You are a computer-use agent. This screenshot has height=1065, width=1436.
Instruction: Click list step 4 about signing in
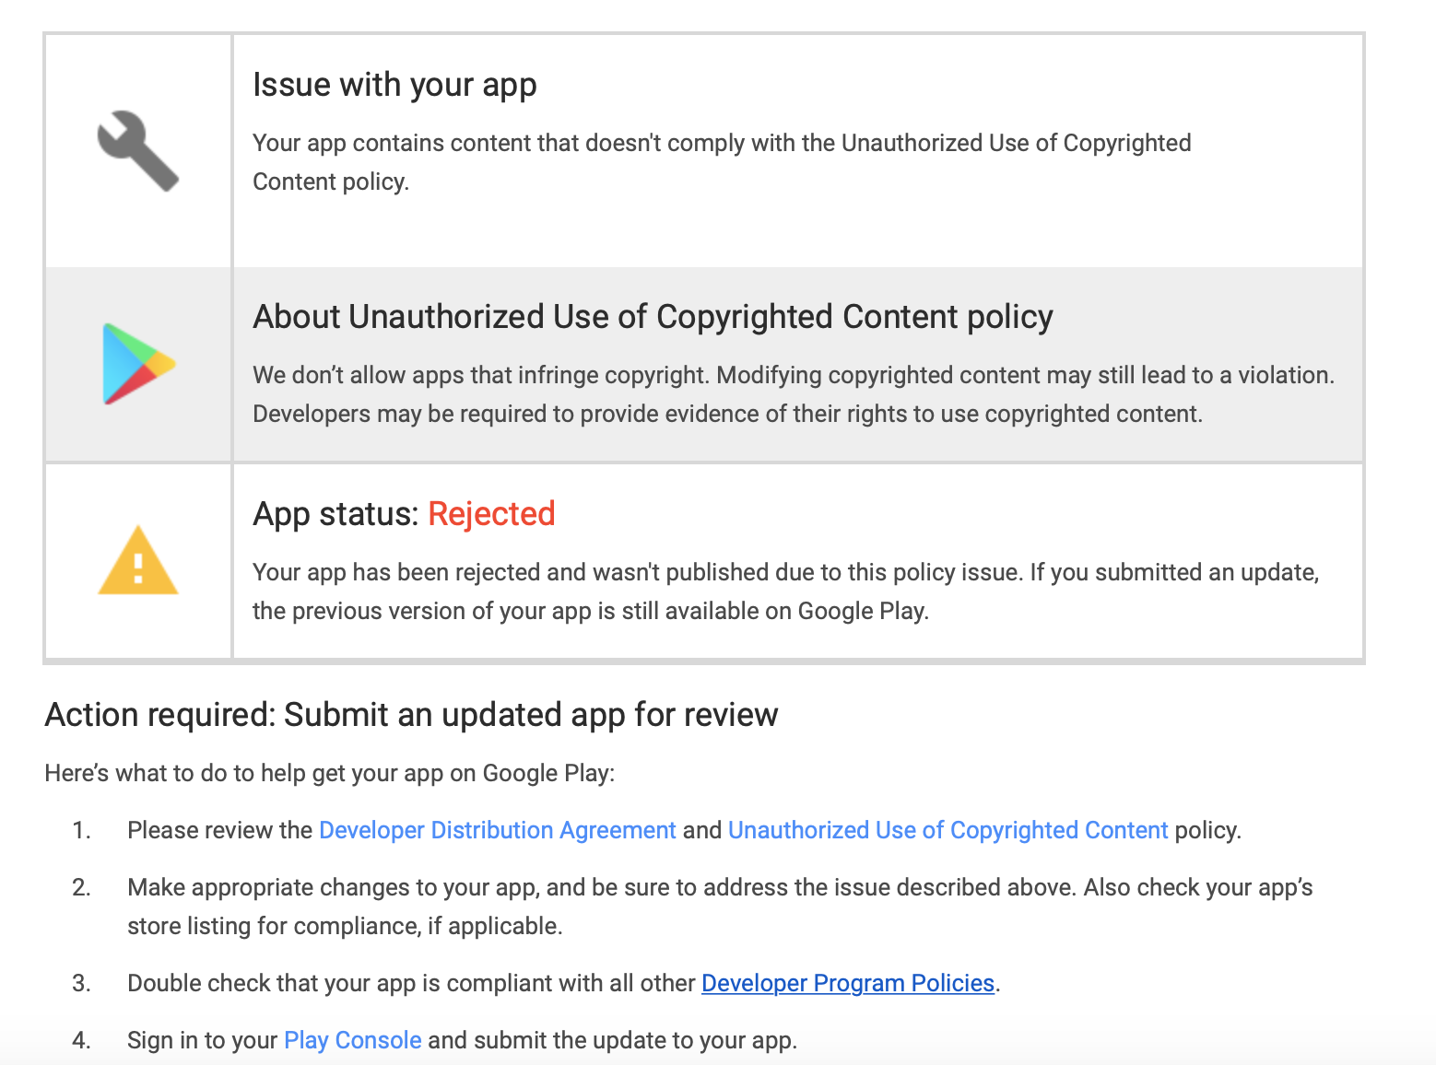(x=462, y=1040)
